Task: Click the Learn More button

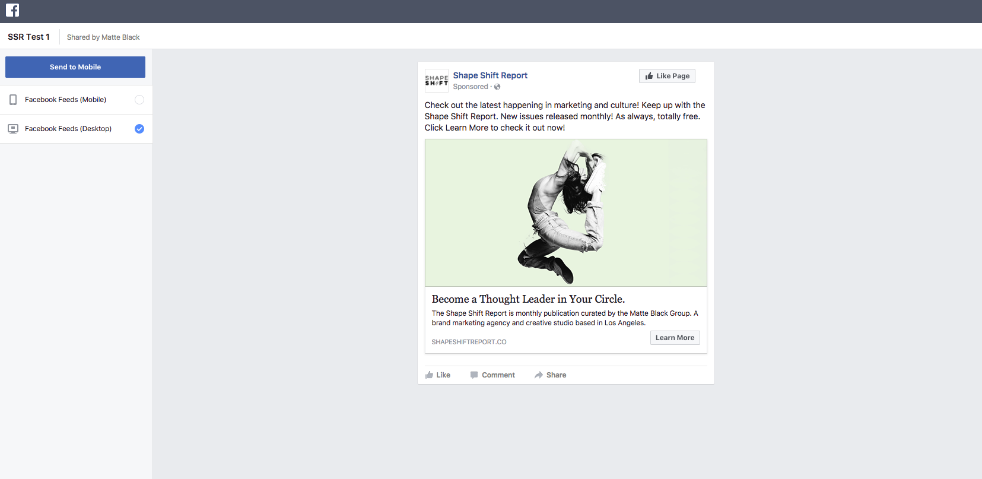Action: (675, 338)
